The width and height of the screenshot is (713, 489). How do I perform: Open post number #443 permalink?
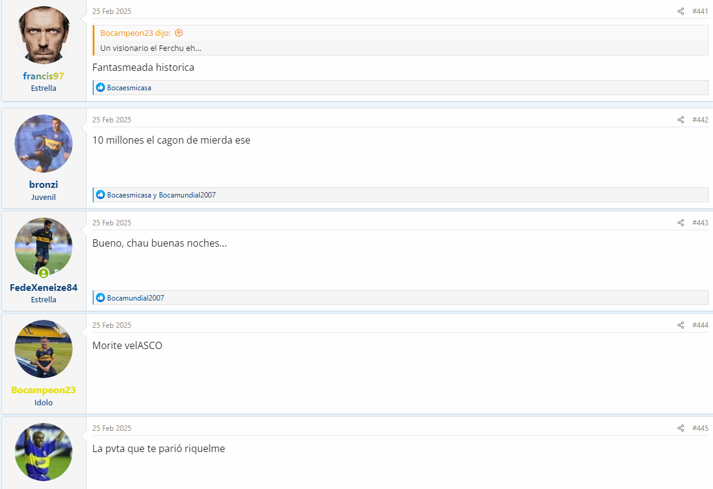(700, 222)
